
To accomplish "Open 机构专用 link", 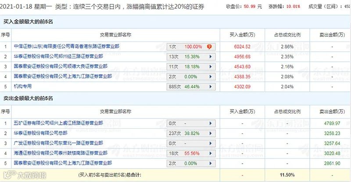I will point(23,87).
